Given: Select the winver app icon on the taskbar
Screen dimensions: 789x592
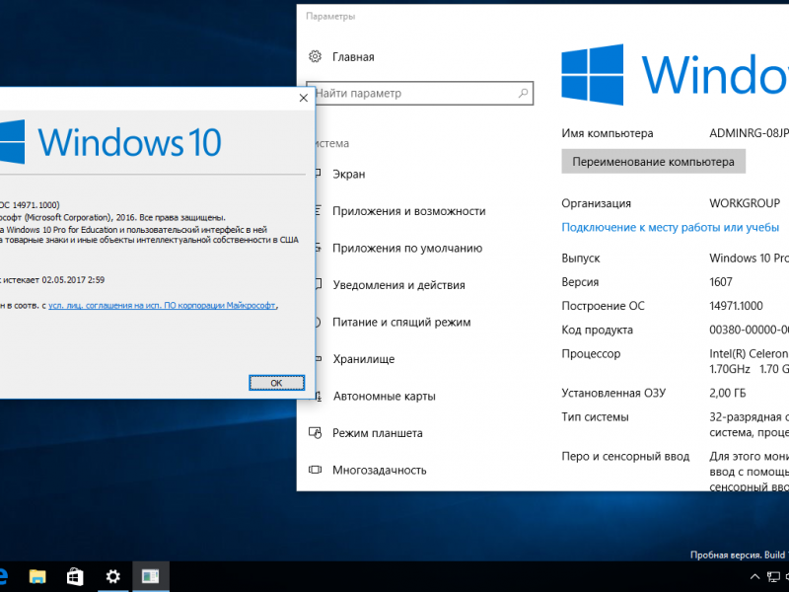Looking at the screenshot, I should (151, 576).
